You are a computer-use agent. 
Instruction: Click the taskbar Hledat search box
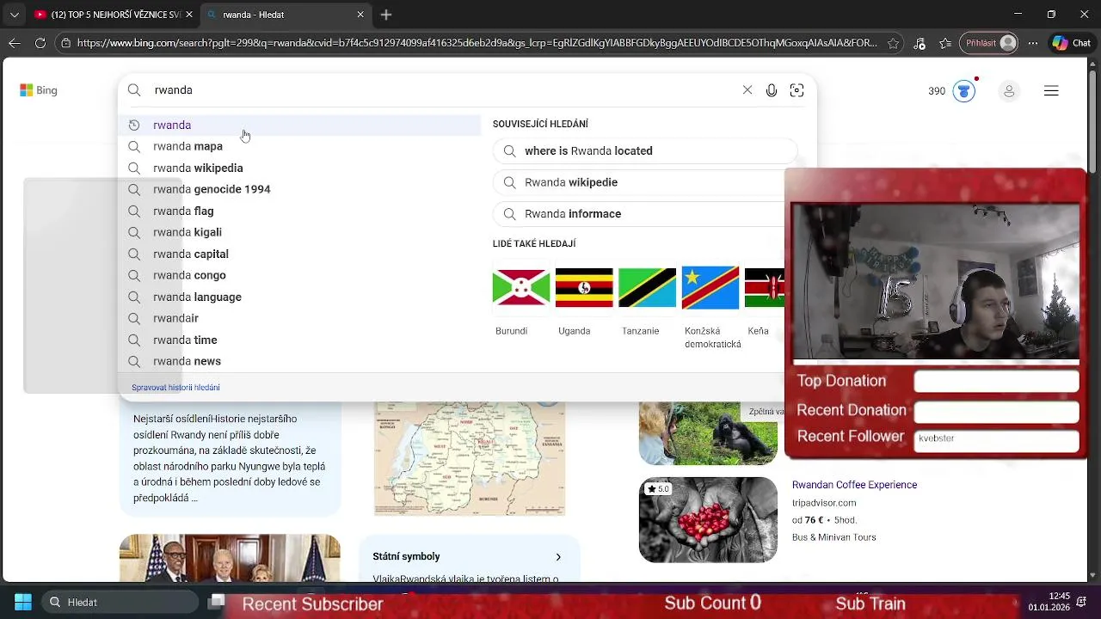click(120, 603)
